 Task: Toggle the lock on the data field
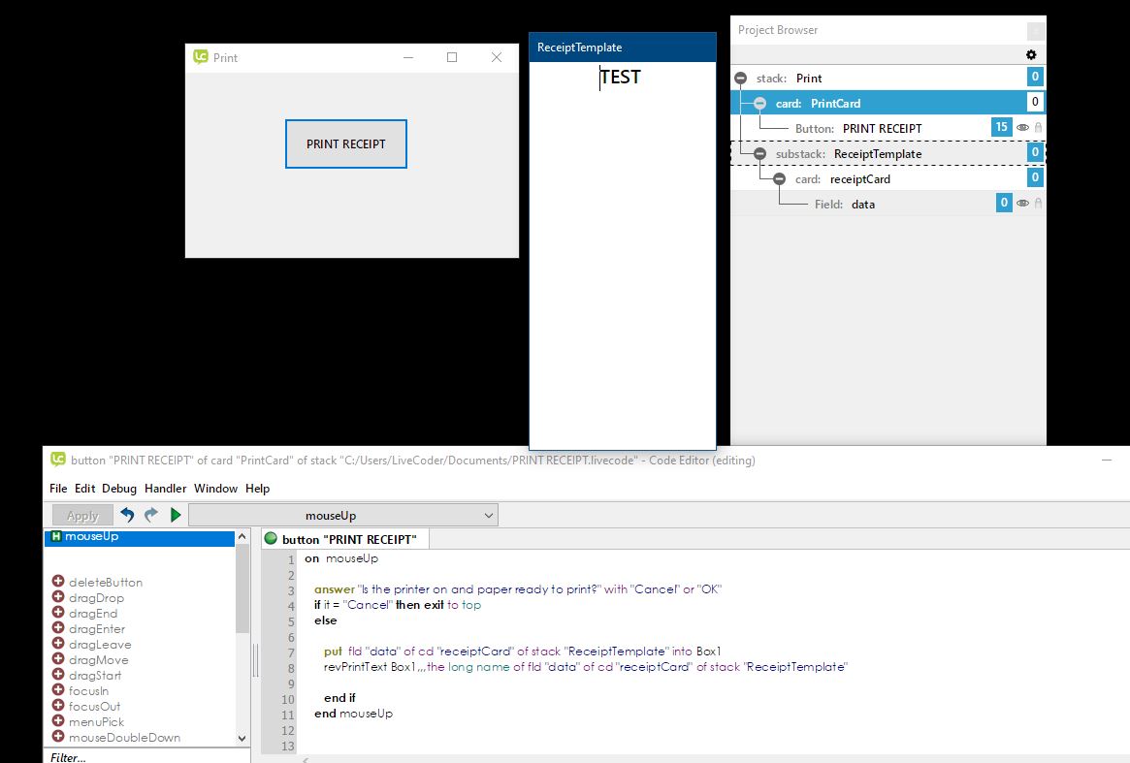(x=1038, y=204)
